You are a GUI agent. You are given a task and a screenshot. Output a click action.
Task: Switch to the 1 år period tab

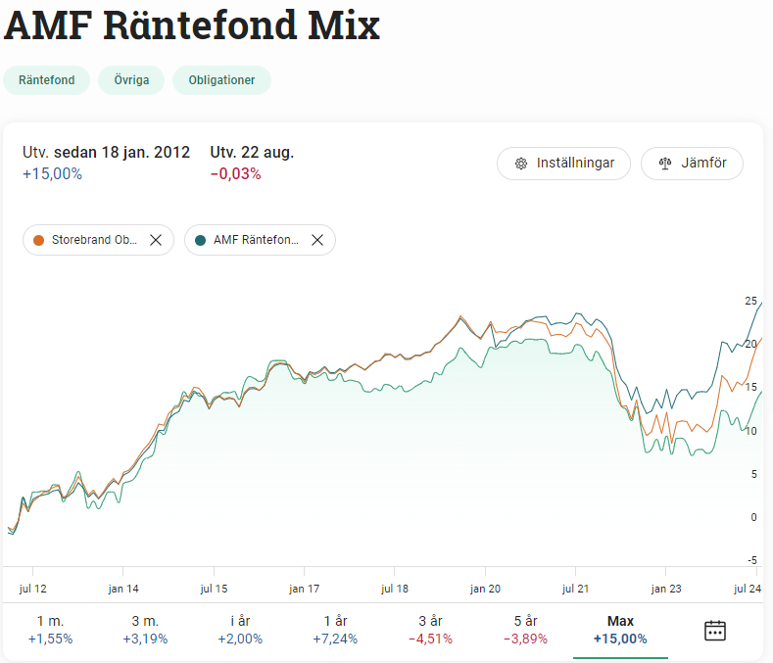point(335,630)
